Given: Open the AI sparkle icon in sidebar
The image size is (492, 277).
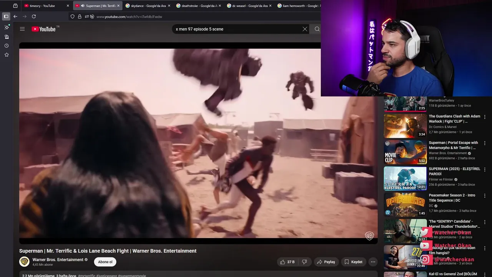Looking at the screenshot, I should 7,27.
